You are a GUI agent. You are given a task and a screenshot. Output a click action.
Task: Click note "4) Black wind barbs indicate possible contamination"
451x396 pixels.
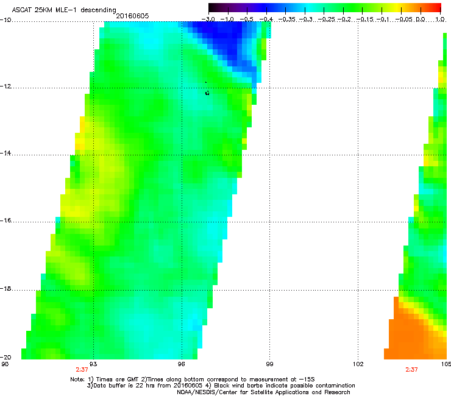tap(280, 386)
